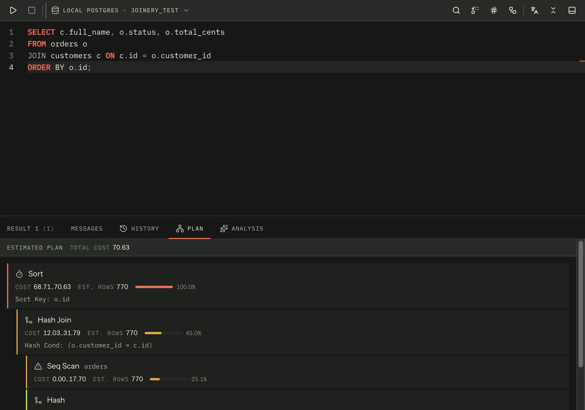585x410 pixels.
Task: Click the database cylinder icon
Action: tap(55, 10)
